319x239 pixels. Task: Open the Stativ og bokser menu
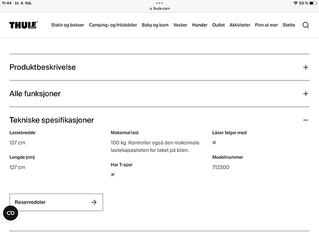point(68,25)
